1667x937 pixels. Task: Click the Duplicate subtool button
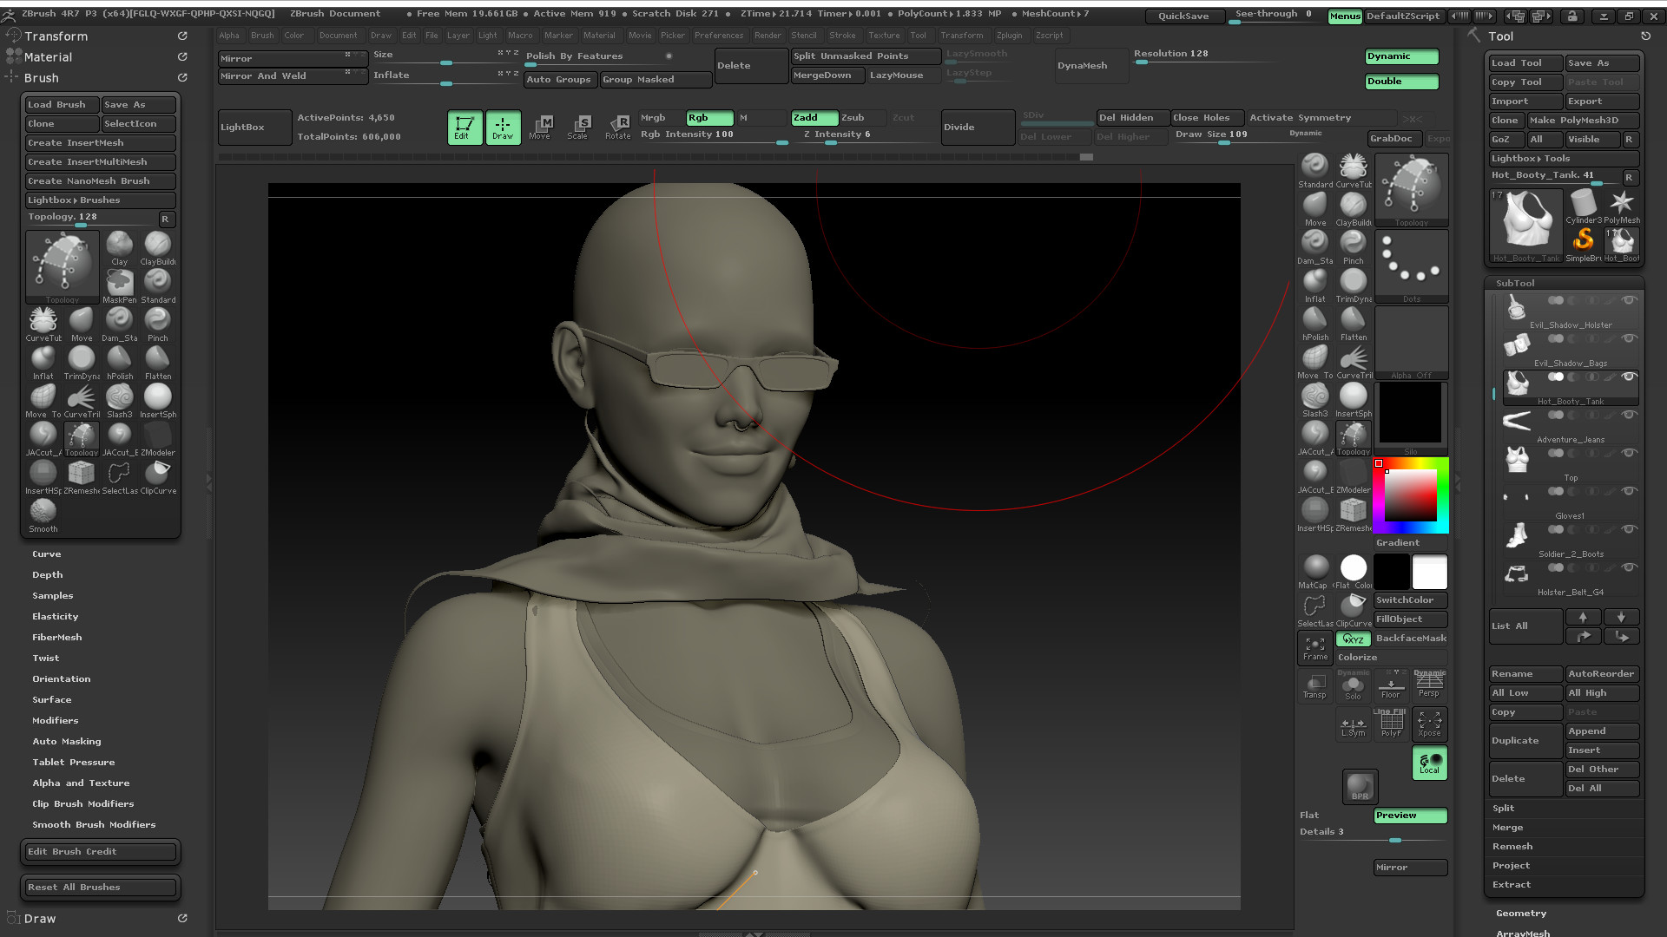pos(1525,741)
